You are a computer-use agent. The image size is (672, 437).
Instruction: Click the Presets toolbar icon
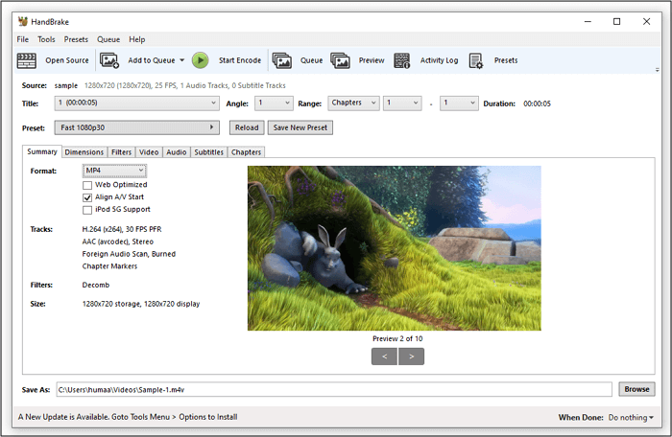476,60
